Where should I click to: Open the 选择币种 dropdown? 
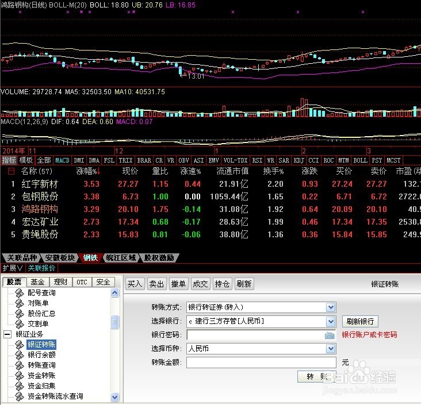click(x=331, y=349)
